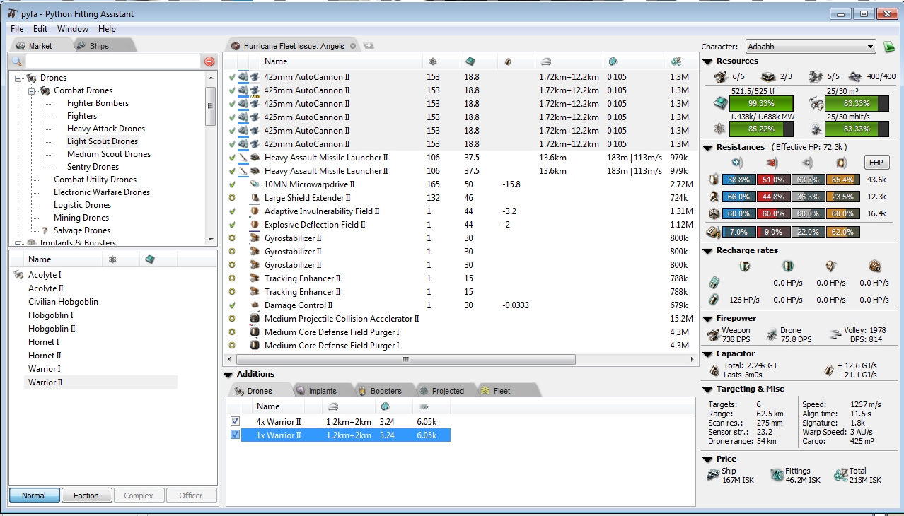Open the Character dropdown showing Adaahh
The height and width of the screenshot is (516, 904).
pyautogui.click(x=811, y=47)
